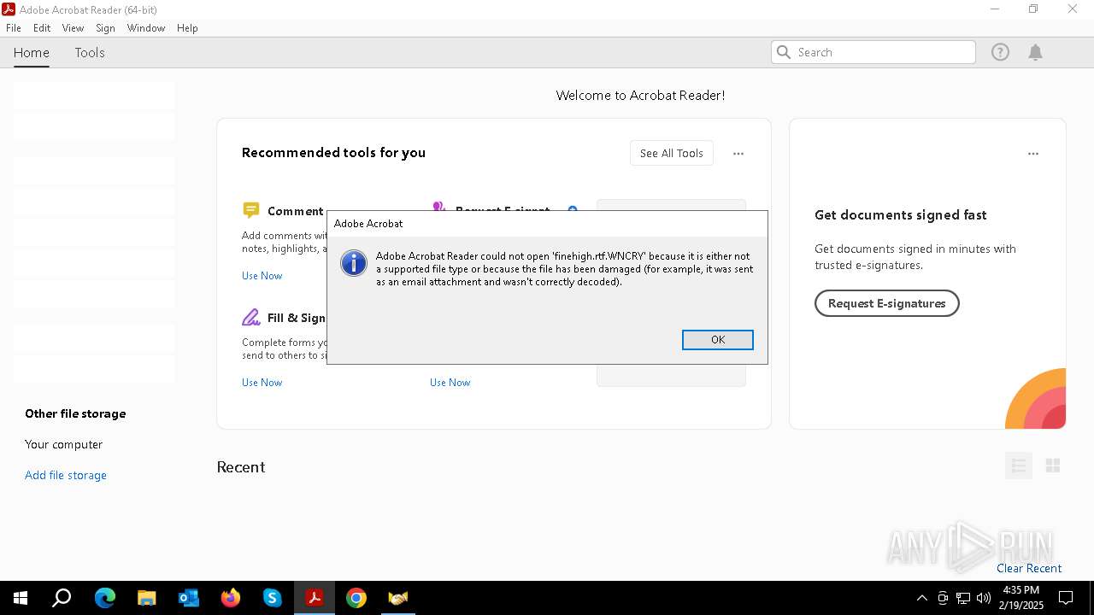
Task: Switch Recent files to thumbnail view
Action: pos(1053,466)
